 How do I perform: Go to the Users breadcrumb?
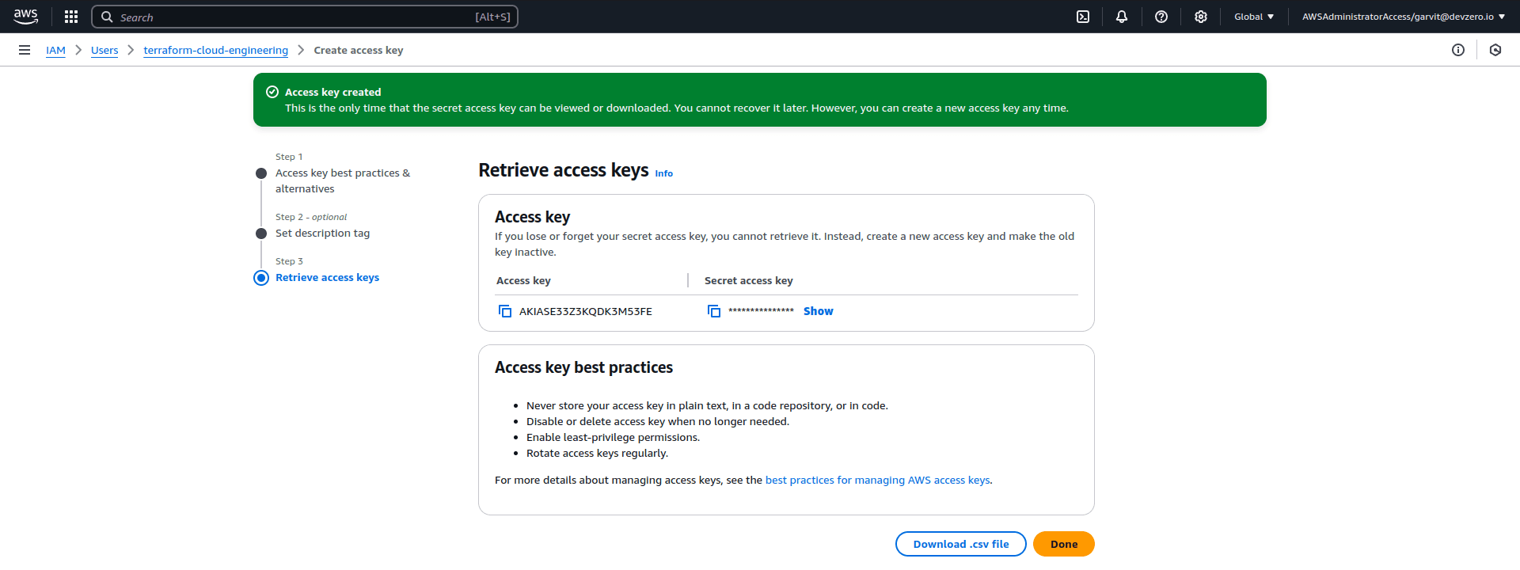(104, 50)
